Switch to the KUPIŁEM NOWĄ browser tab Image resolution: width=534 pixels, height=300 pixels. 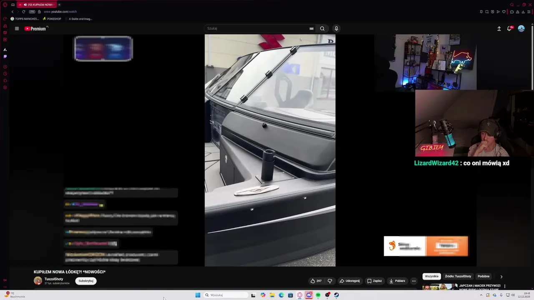pos(37,5)
